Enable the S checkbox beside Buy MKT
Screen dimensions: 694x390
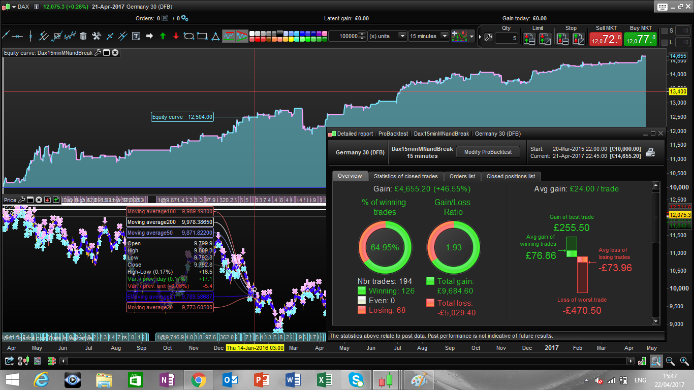[x=665, y=31]
